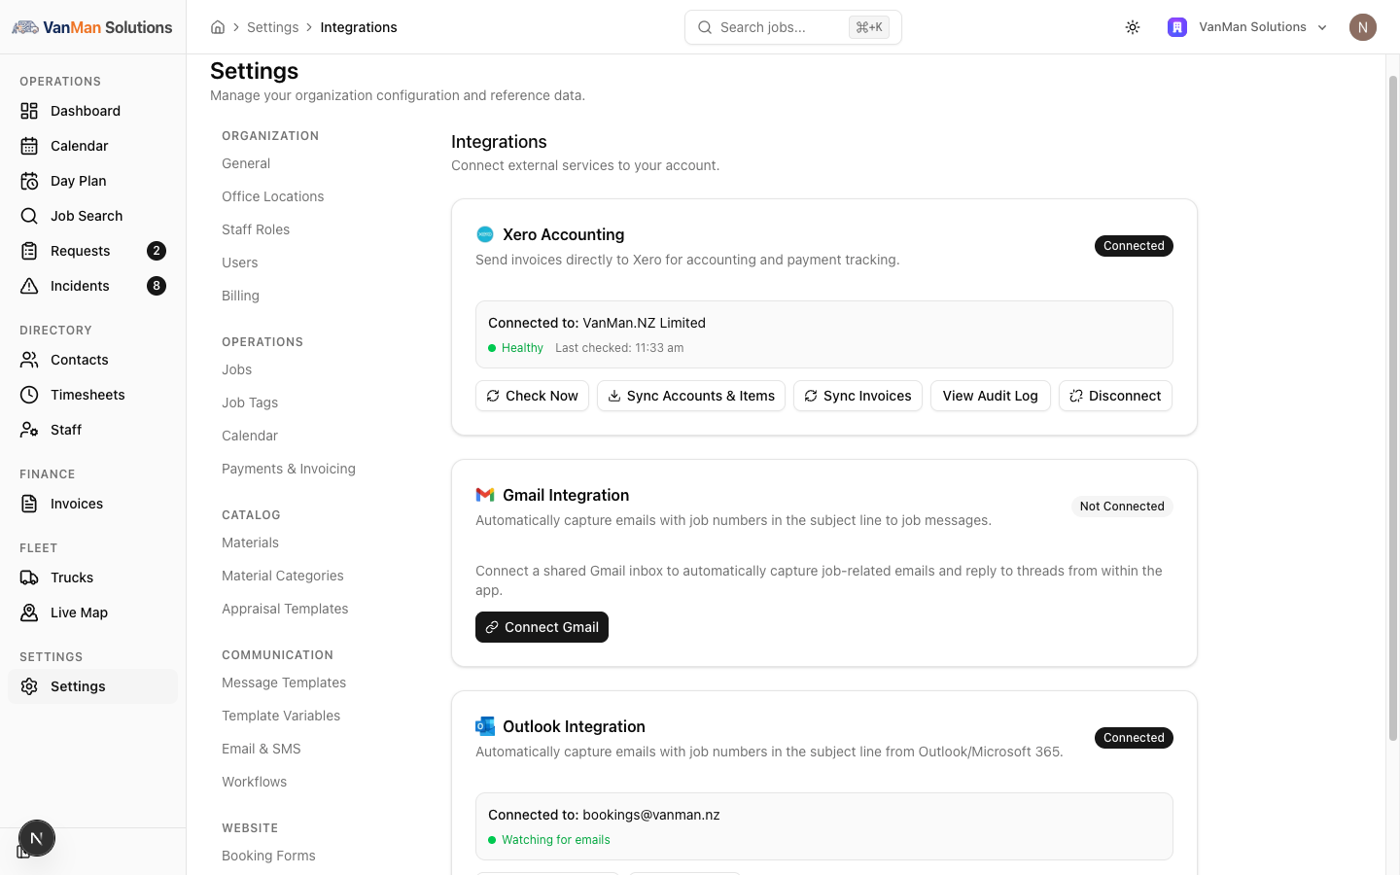
Task: Open the Users settings page
Action: point(240,262)
